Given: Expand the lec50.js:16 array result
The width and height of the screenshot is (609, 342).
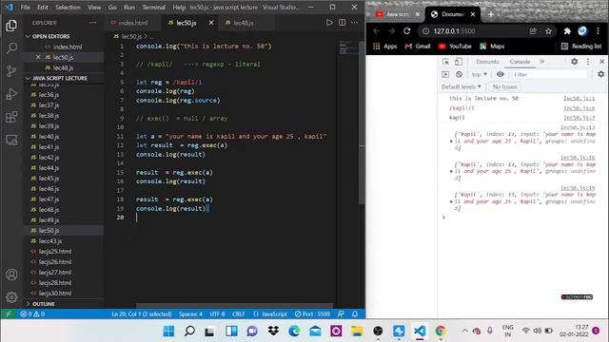Looking at the screenshot, I should click(x=451, y=171).
